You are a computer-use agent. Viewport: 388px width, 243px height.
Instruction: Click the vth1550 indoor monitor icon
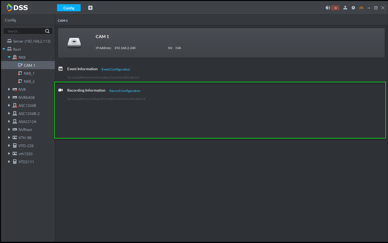15,154
